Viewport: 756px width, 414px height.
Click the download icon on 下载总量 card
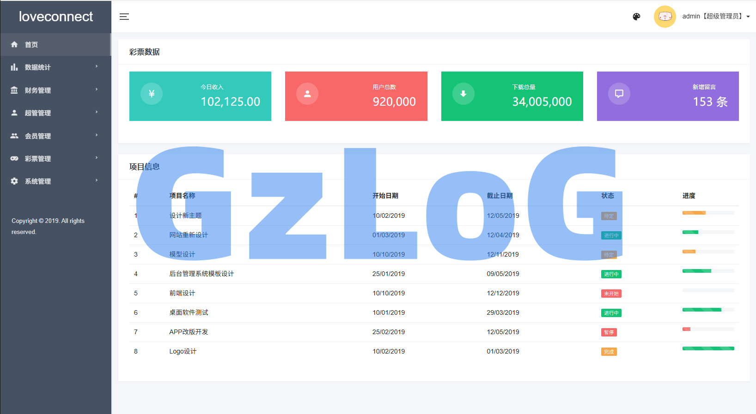click(x=463, y=94)
